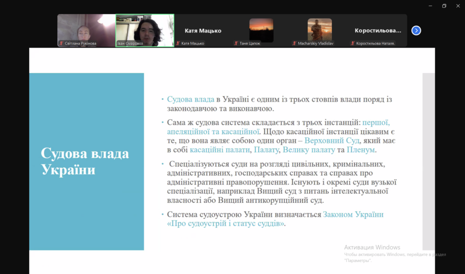
Task: Click highlighted text "Верховний Суд"
Action: pyautogui.click(x=332, y=141)
